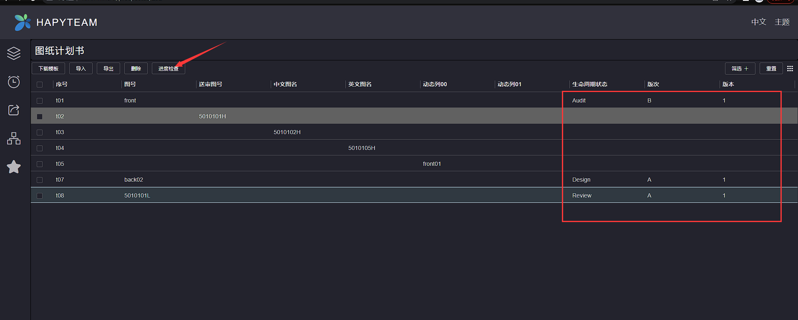Check the checkbox for row t05
Screen dimensions: 798x320
(x=40, y=164)
